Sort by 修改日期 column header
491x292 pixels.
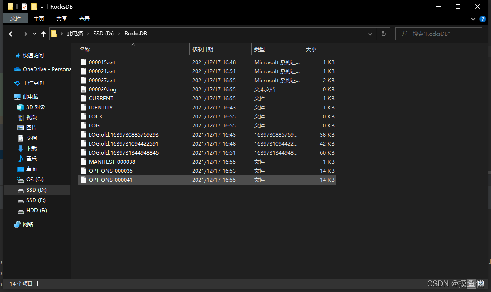click(203, 50)
